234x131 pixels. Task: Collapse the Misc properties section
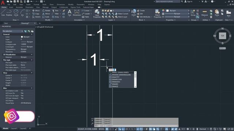coord(32,88)
